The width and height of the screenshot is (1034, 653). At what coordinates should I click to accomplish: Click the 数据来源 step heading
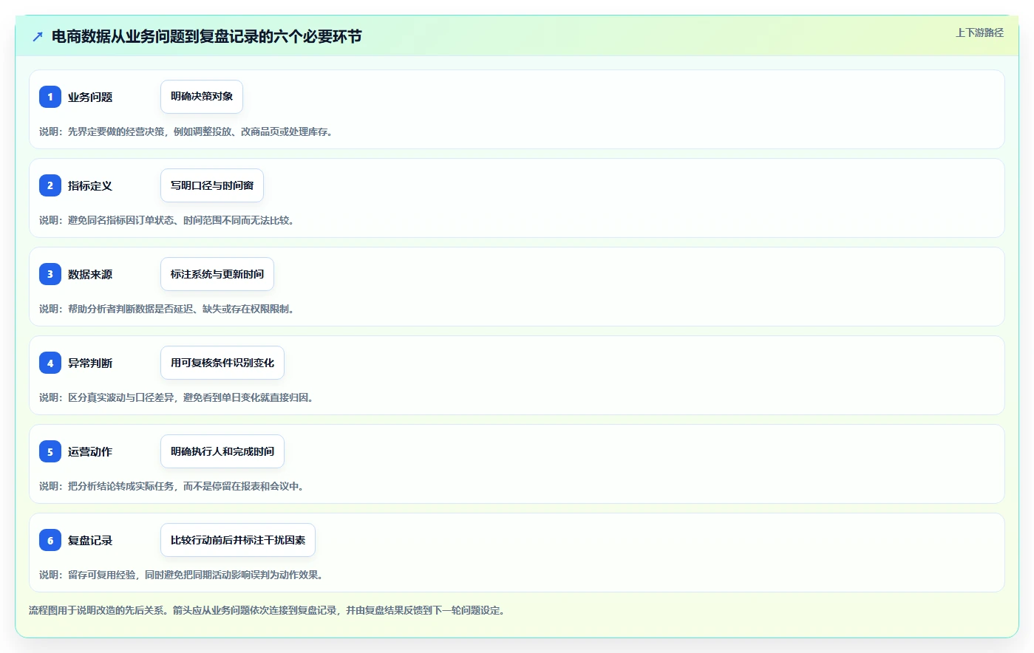90,274
